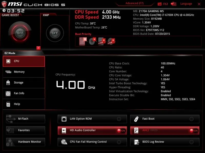Select the Storage tab
205x153 pixels.
pos(24,83)
